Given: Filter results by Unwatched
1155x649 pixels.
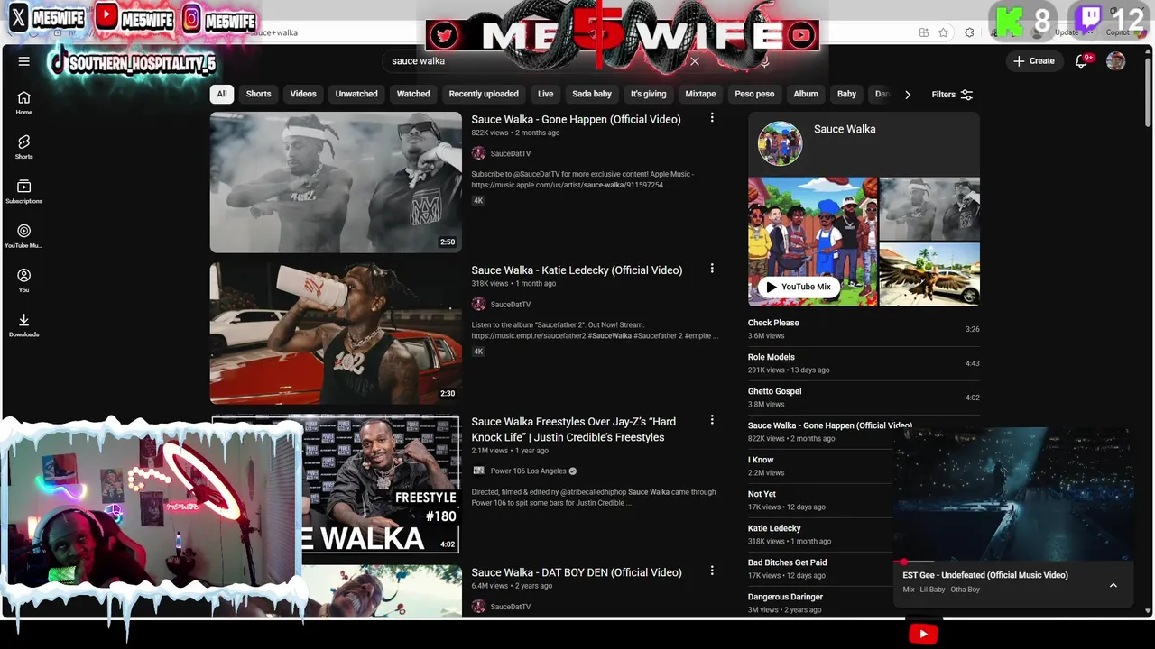Looking at the screenshot, I should pyautogui.click(x=356, y=94).
